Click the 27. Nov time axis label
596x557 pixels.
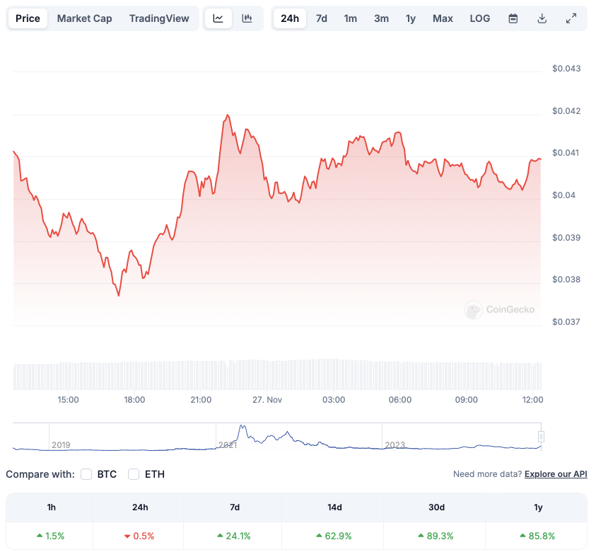coord(267,399)
